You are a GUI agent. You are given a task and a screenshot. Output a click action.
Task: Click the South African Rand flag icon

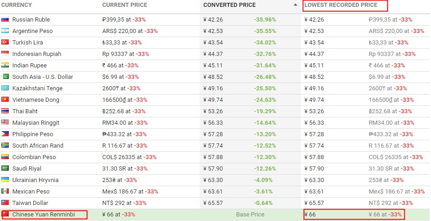tap(5, 146)
